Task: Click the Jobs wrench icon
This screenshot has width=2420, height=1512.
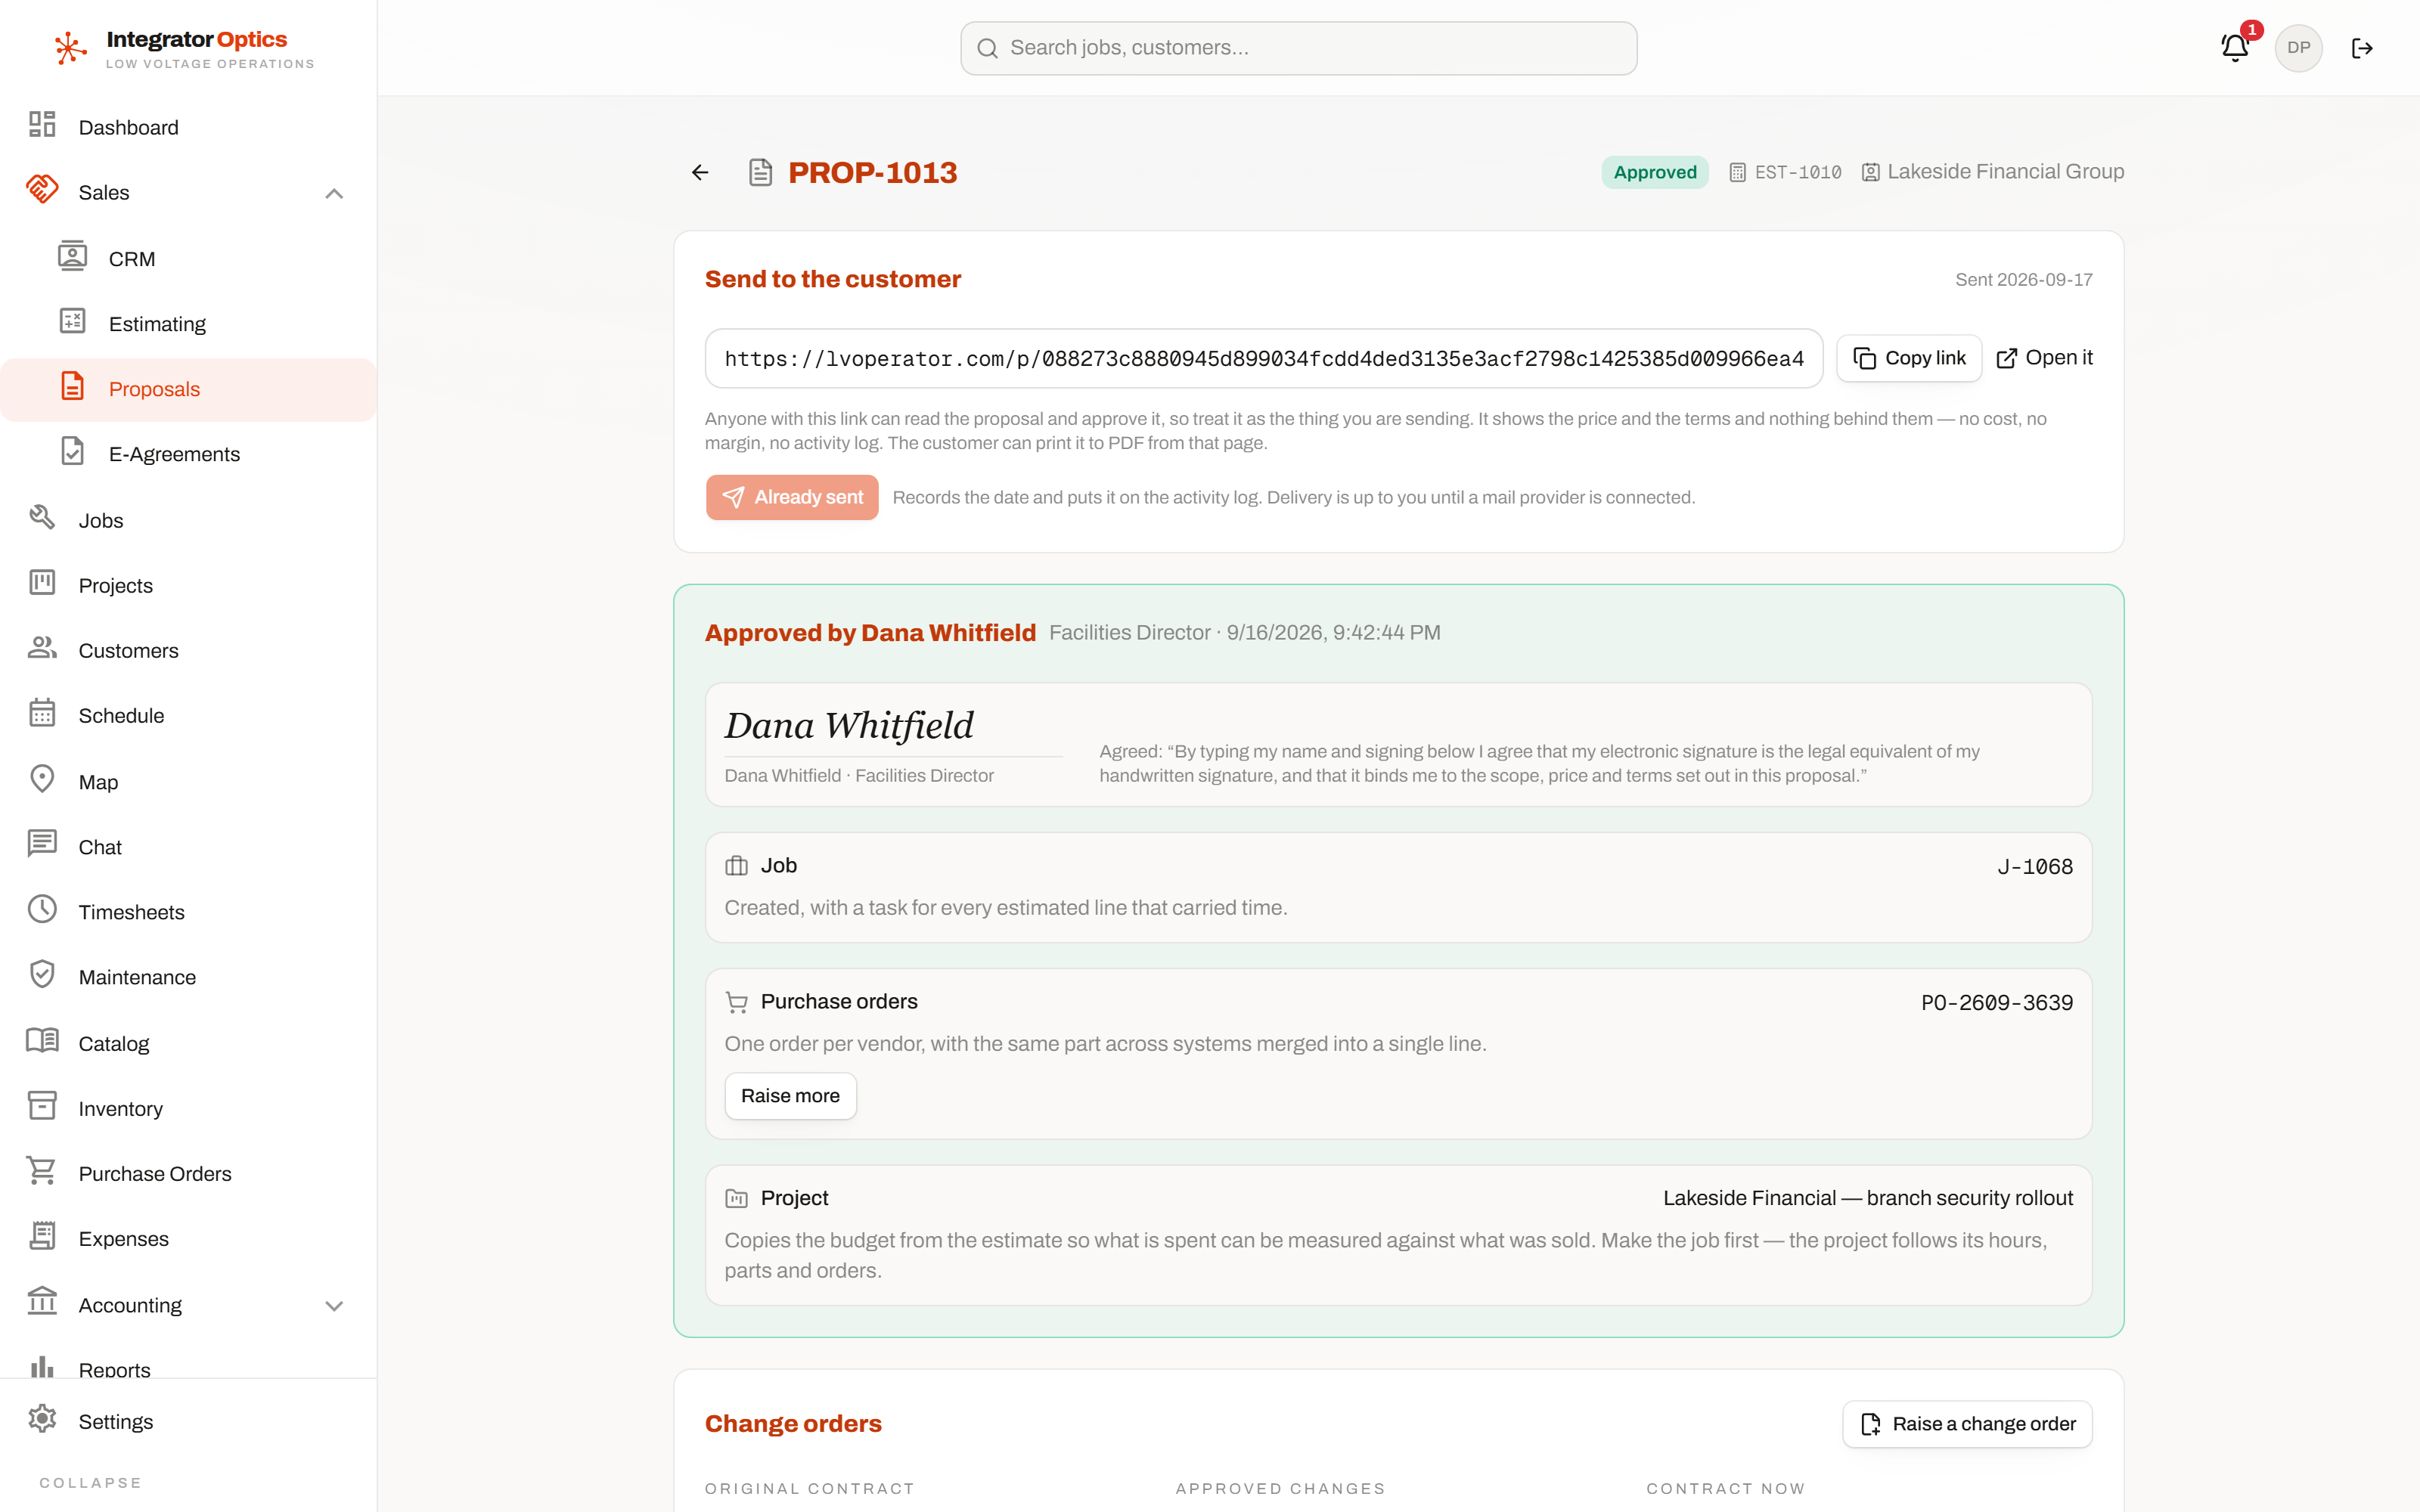Action: click(x=42, y=517)
